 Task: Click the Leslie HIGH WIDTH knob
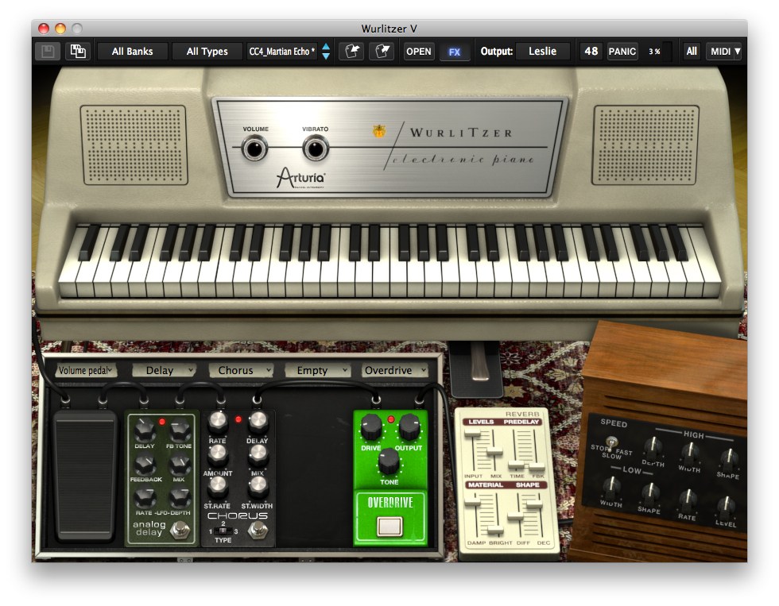(x=690, y=454)
